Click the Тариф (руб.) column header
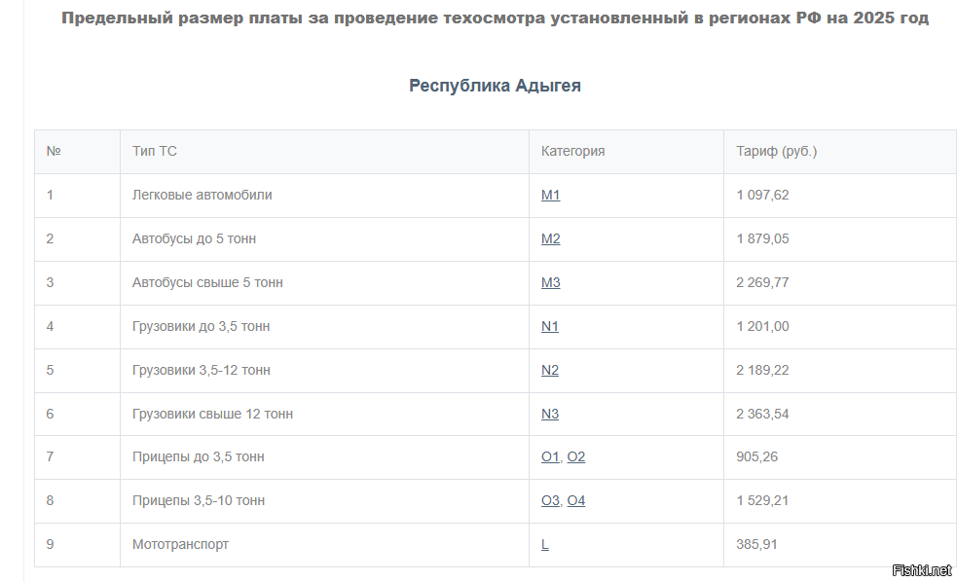The height and width of the screenshot is (582, 957). coord(776,151)
